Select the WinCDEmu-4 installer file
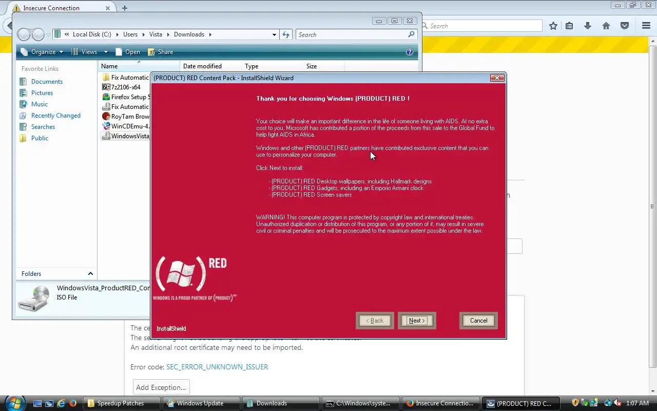Screen dimensions: 657x411 (x=126, y=126)
